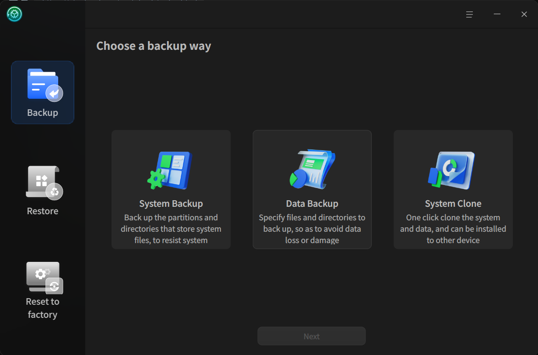Select the System Backup icon
The width and height of the screenshot is (538, 355).
(170, 171)
